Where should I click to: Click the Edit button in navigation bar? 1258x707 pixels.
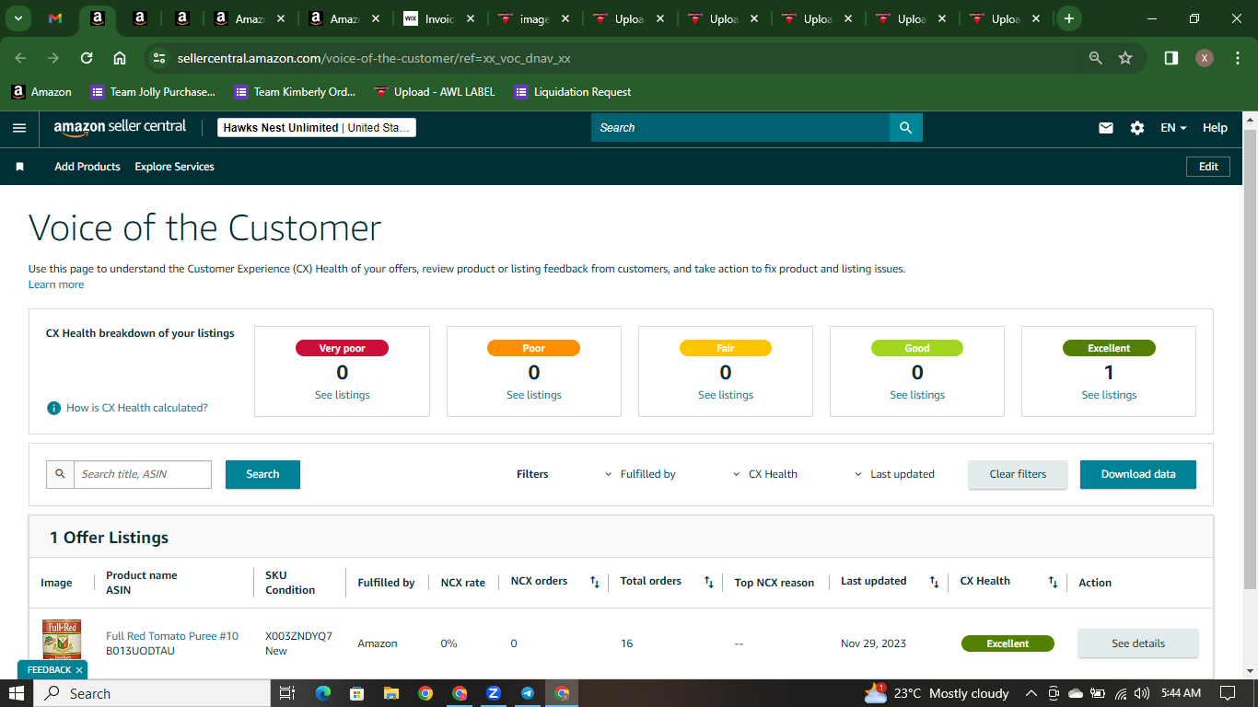click(1208, 167)
